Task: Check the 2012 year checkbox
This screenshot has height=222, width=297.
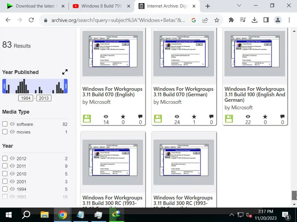Action: tap(5, 158)
